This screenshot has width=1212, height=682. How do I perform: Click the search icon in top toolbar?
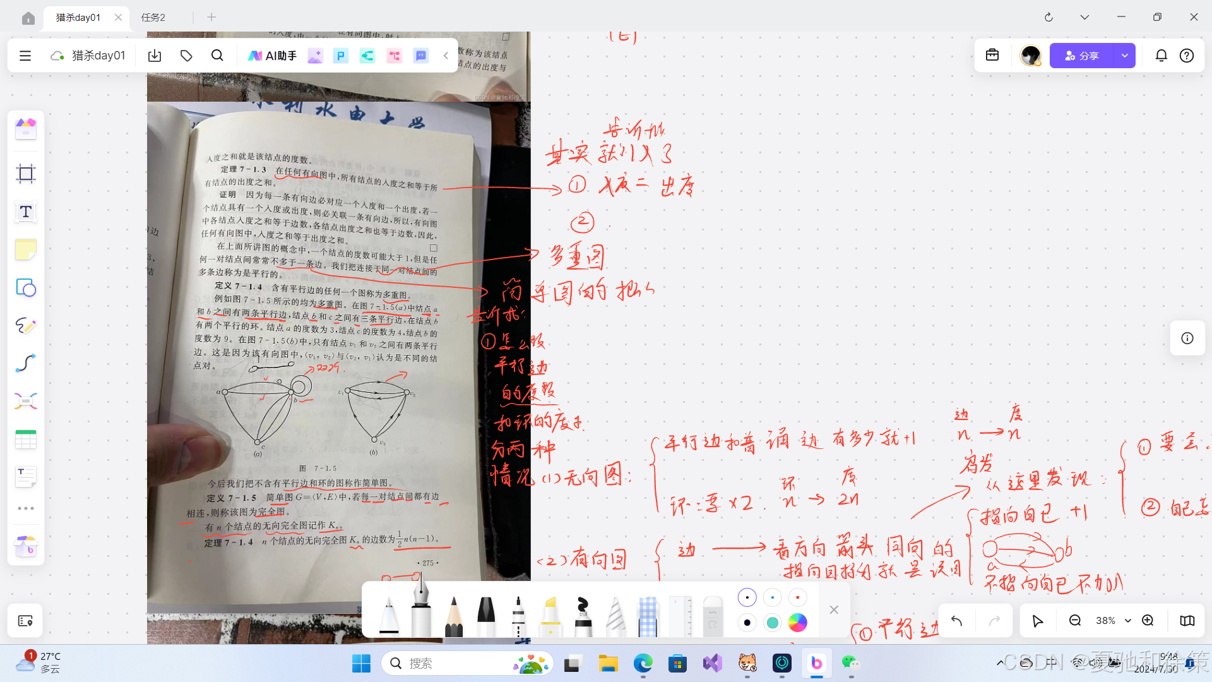(x=217, y=56)
